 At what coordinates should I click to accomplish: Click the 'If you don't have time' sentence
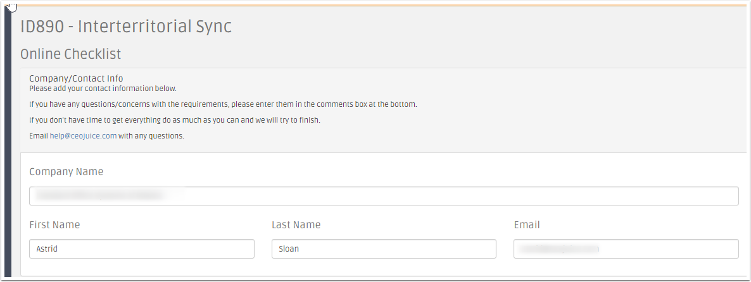(x=175, y=120)
